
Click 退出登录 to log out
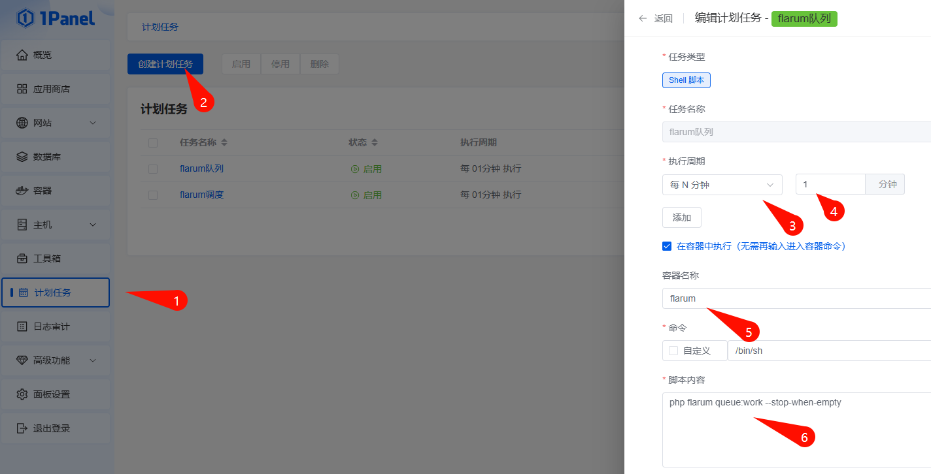[x=56, y=428]
